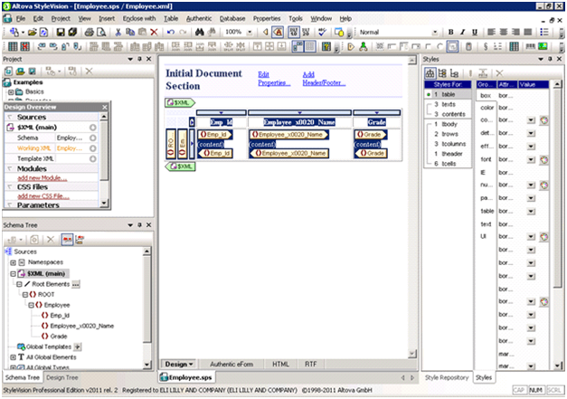Click the first Styles panel view icon

pyautogui.click(x=430, y=73)
